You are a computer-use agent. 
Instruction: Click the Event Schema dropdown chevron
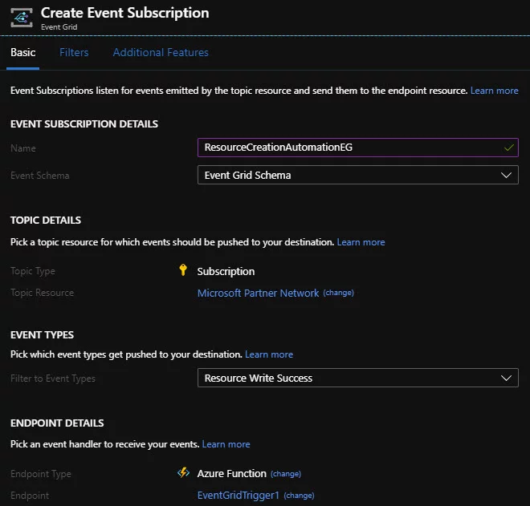point(506,175)
